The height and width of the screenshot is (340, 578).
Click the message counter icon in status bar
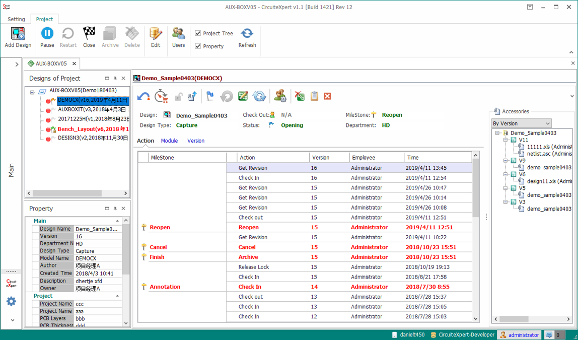[x=549, y=335]
